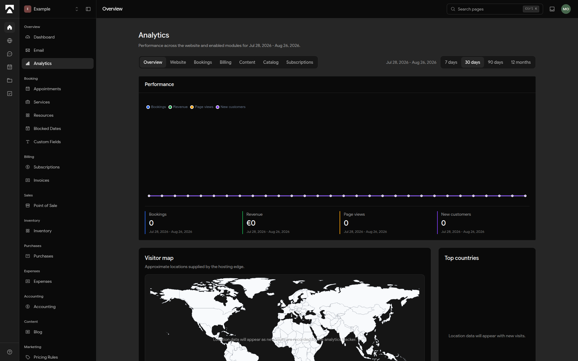Click the Pricing Rules tag icon
Viewport: 578px width, 361px height.
click(x=28, y=357)
